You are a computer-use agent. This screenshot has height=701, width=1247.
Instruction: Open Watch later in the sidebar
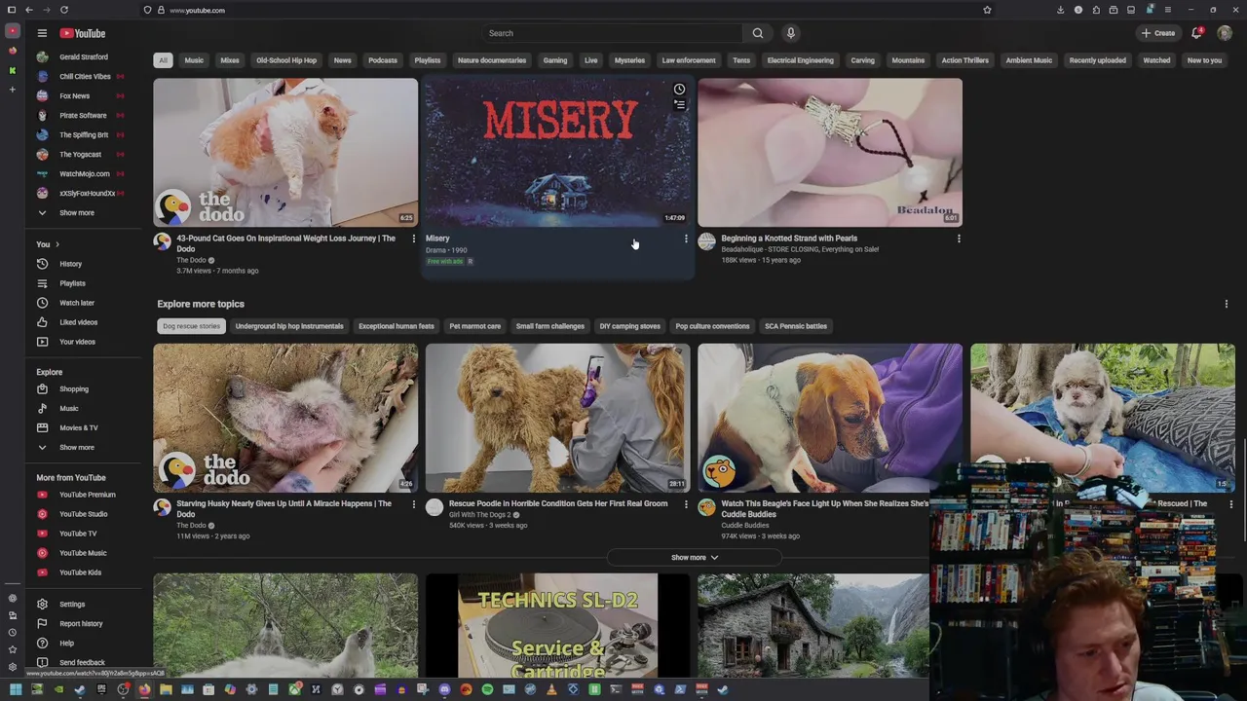[76, 303]
